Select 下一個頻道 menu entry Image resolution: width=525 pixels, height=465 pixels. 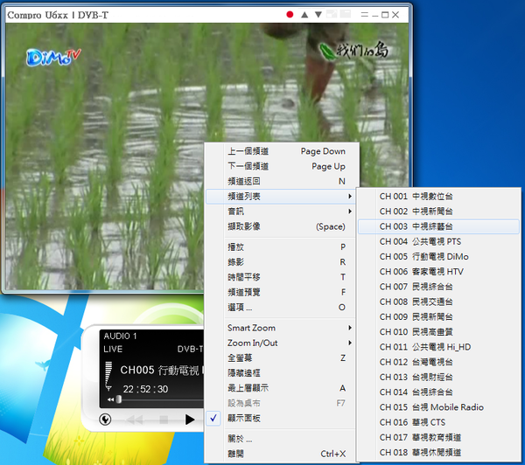[x=282, y=166]
